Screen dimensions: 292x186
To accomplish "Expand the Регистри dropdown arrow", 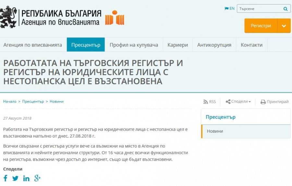I will [x=284, y=26].
